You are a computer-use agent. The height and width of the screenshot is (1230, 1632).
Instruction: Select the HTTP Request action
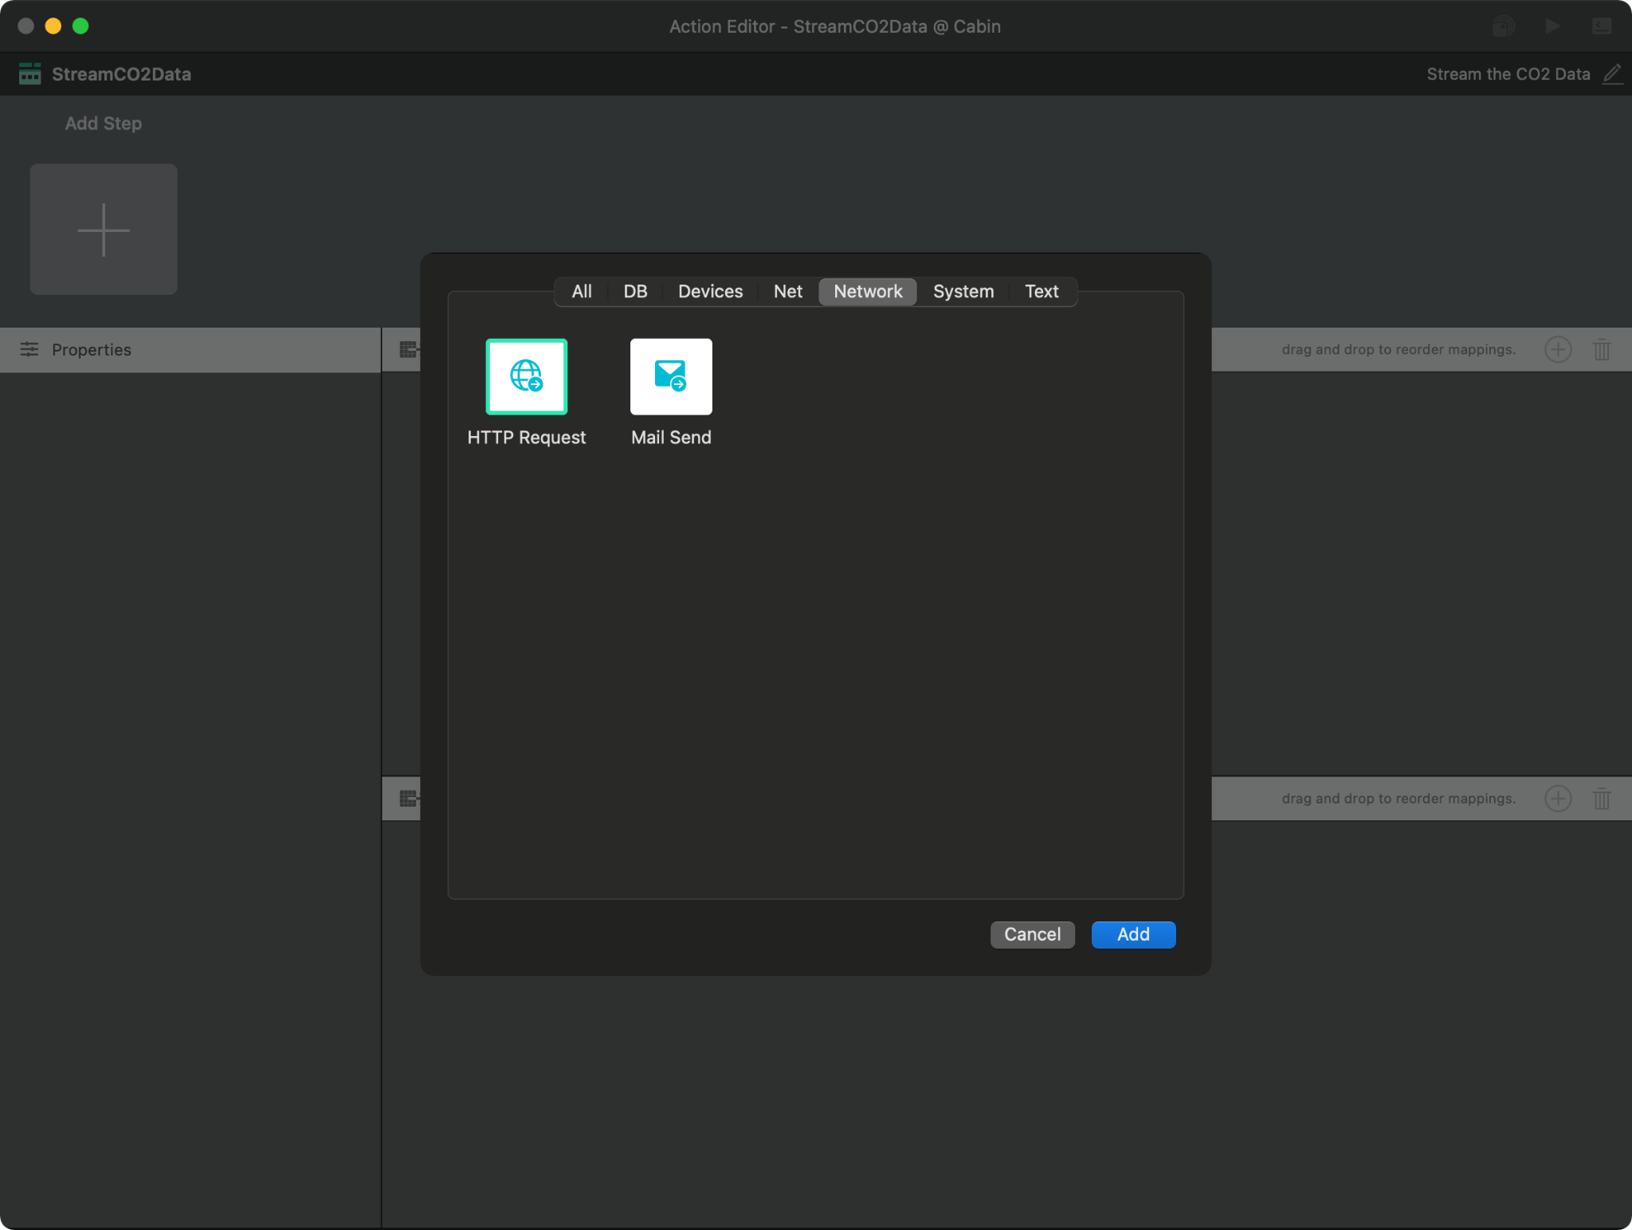(526, 375)
